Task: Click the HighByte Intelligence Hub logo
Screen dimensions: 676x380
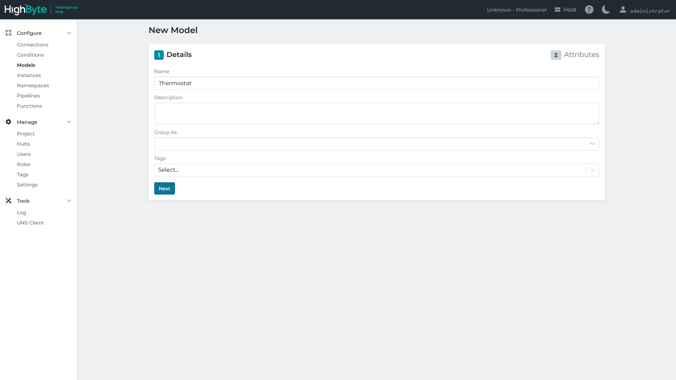Action: 41,9
